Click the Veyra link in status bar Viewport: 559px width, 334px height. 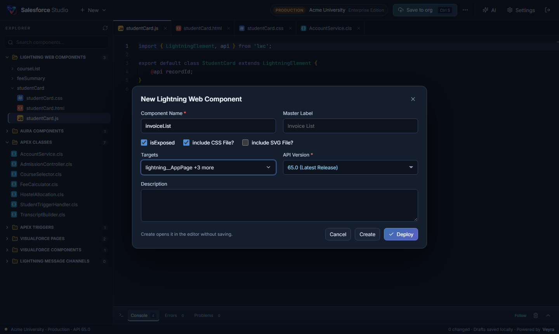(548, 329)
